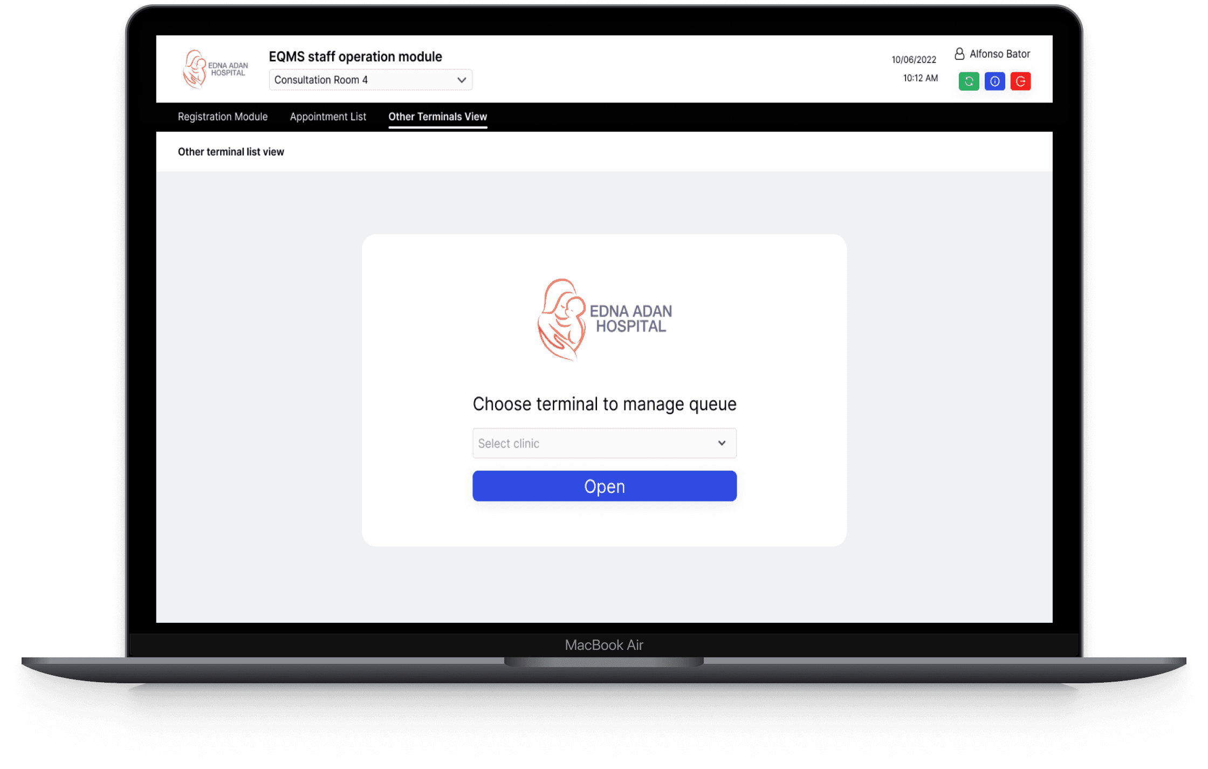Open the Consultation Room 4 dropdown

[370, 80]
